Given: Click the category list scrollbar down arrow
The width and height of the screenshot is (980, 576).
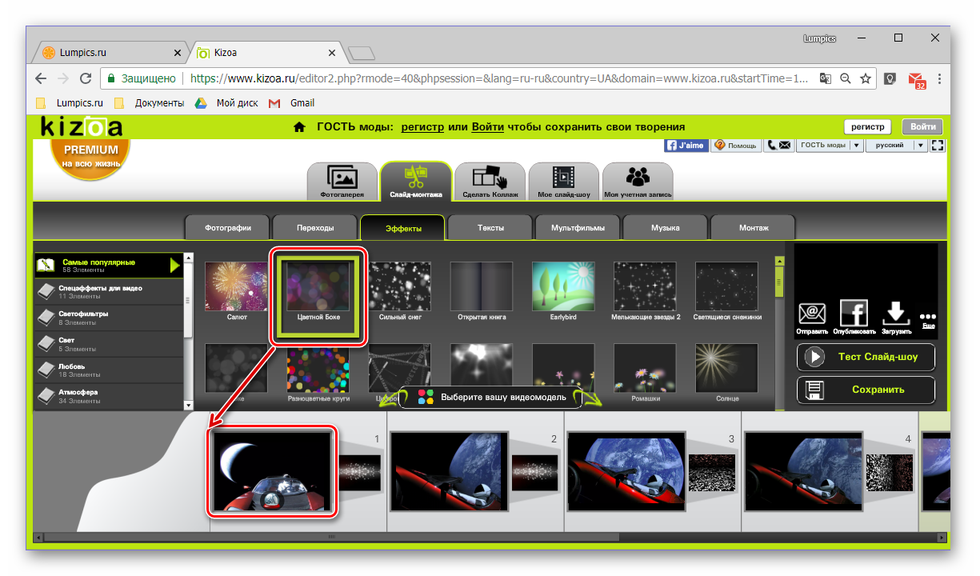Looking at the screenshot, I should tap(189, 406).
